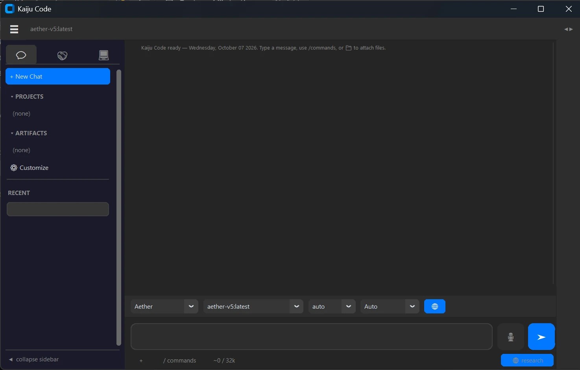Toggle the blue globe web button

point(435,306)
